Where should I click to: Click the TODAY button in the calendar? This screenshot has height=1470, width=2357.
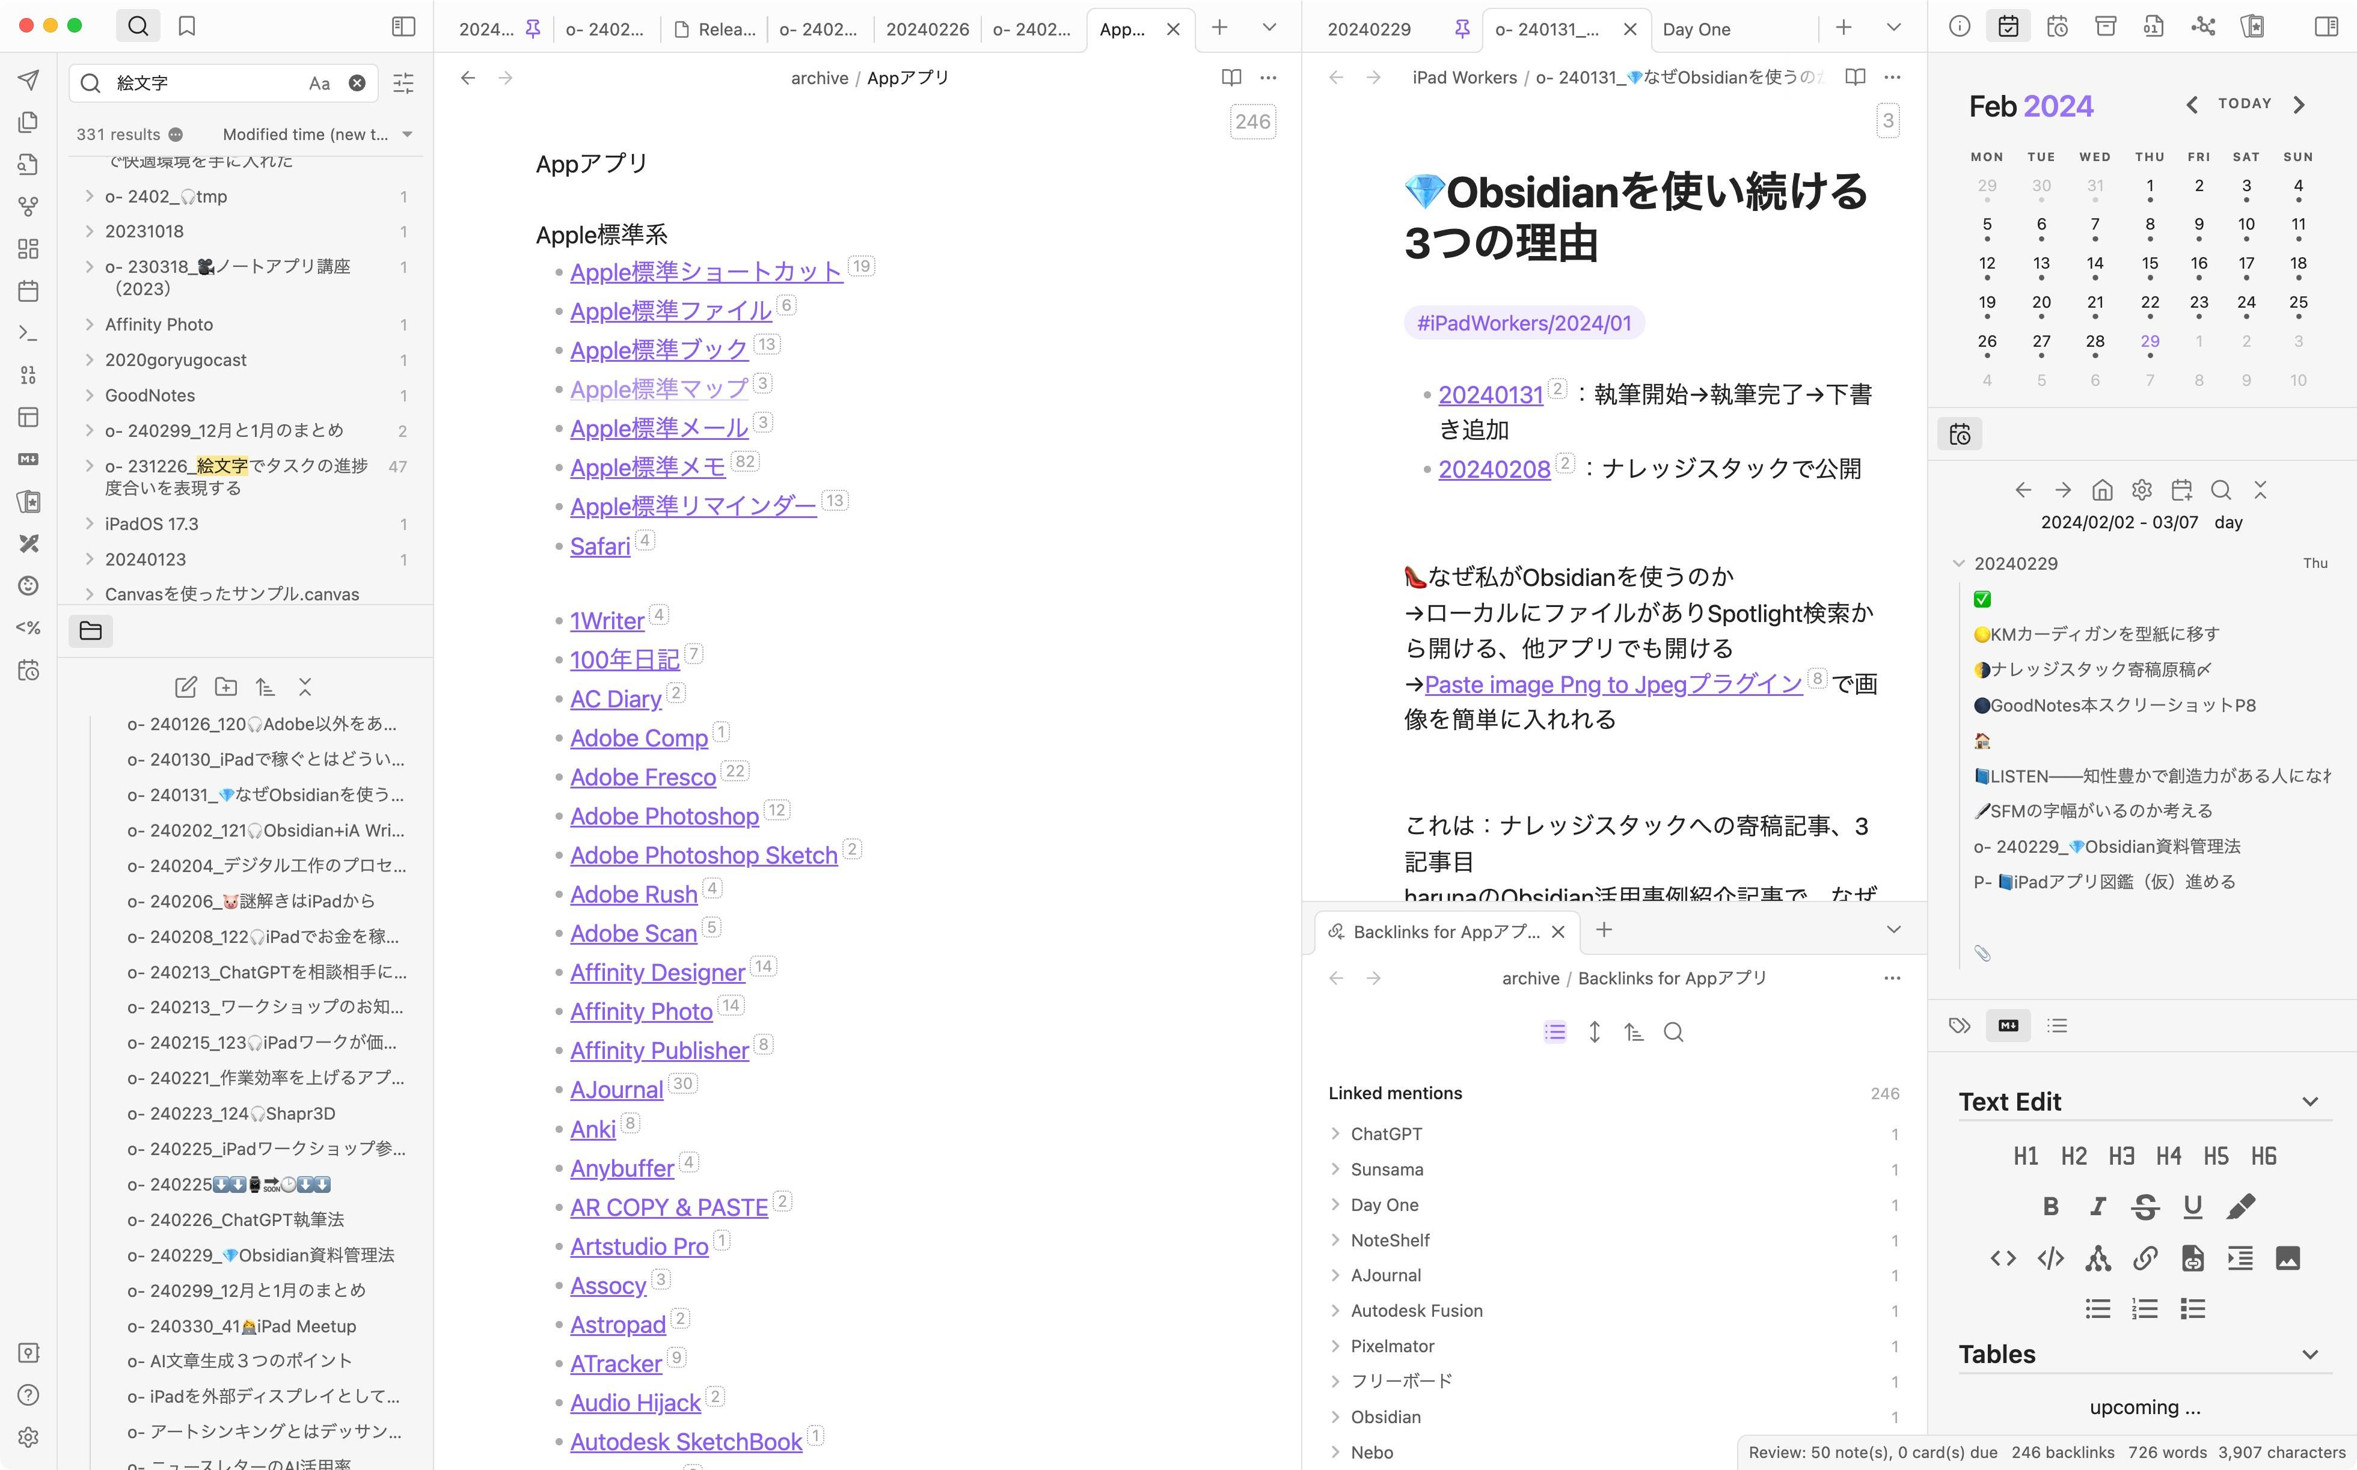coord(2244,104)
